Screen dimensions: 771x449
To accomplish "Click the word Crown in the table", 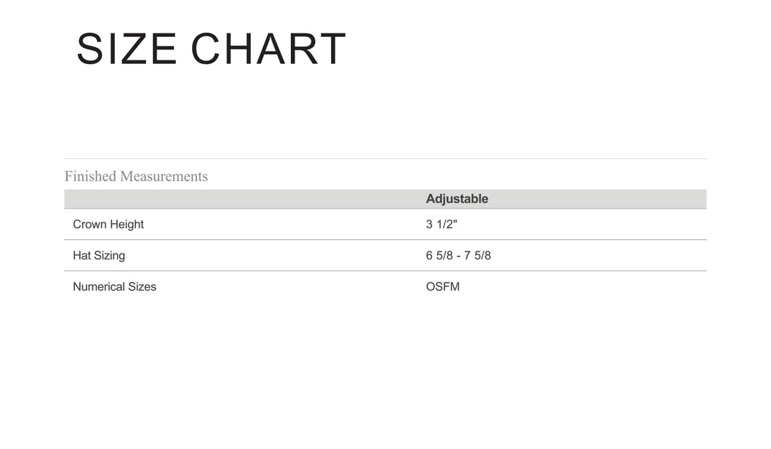I will tap(89, 224).
